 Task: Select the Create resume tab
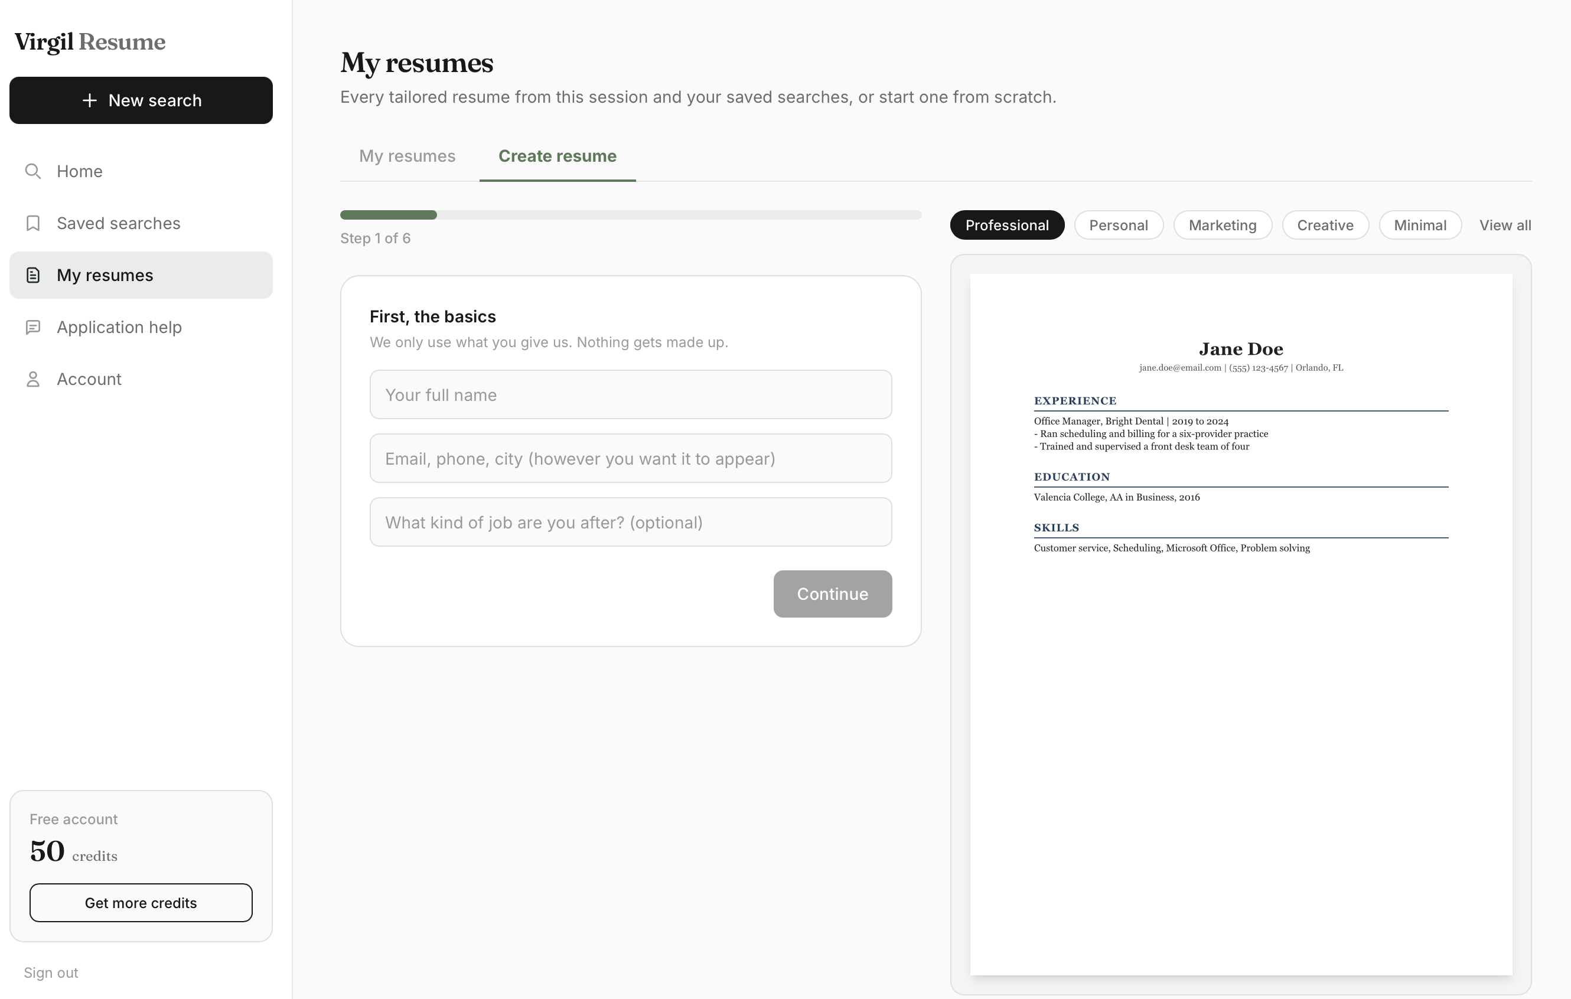click(557, 156)
